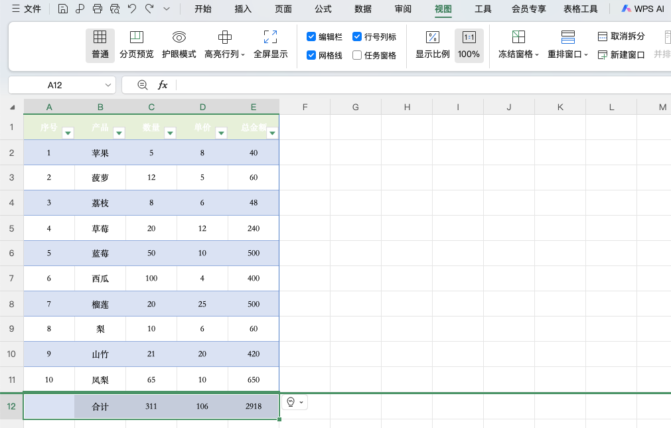Click cell containing 榴莲
671x428 pixels.
click(100, 304)
